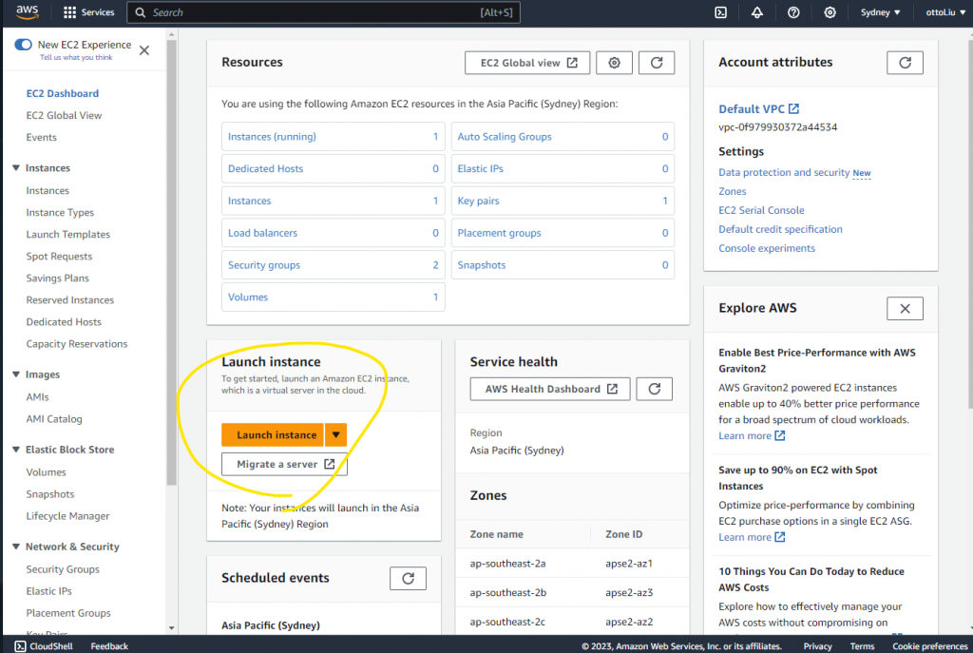Open Terms link in footer
The height and width of the screenshot is (653, 973).
click(x=862, y=646)
